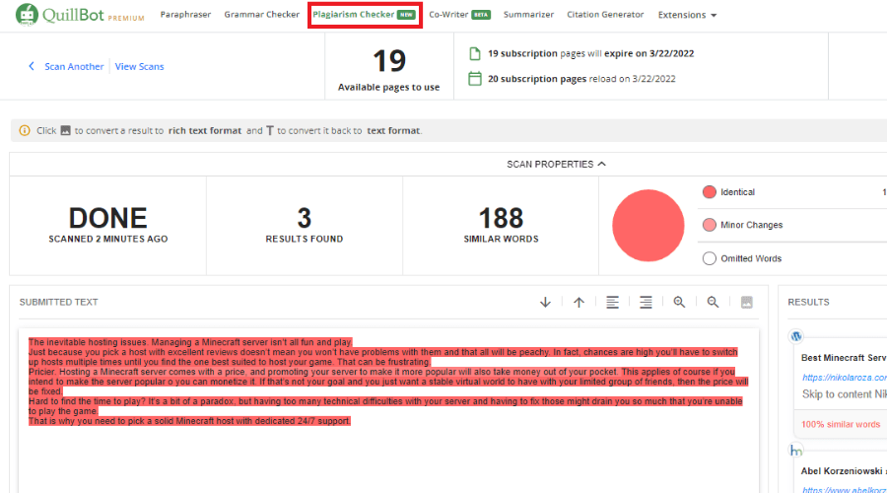Align submitted text left

(x=612, y=303)
